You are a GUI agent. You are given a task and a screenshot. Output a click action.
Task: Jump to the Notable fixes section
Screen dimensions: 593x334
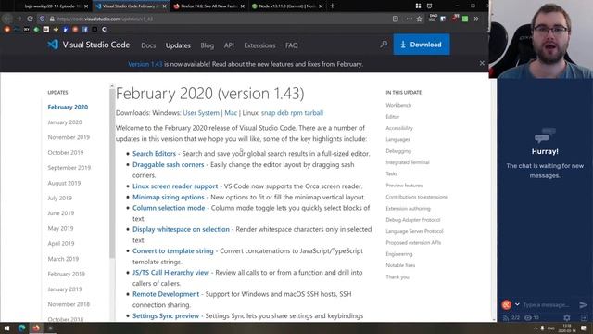coord(400,265)
